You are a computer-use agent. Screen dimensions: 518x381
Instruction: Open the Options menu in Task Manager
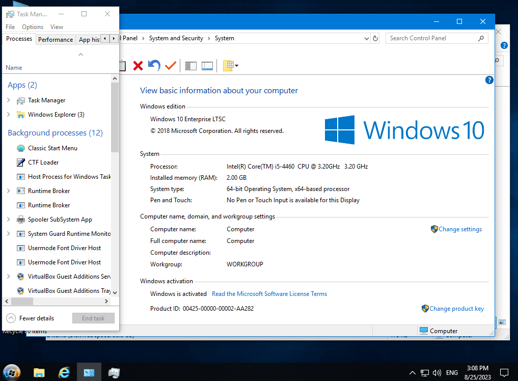tap(33, 27)
